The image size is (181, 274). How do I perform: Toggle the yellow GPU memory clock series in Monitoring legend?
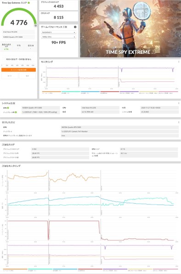[x=148, y=92]
